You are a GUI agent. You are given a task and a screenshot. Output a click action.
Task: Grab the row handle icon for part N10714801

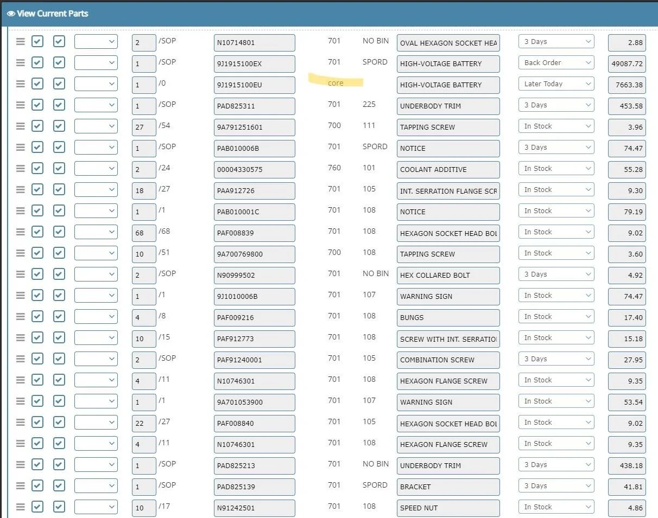pos(21,42)
